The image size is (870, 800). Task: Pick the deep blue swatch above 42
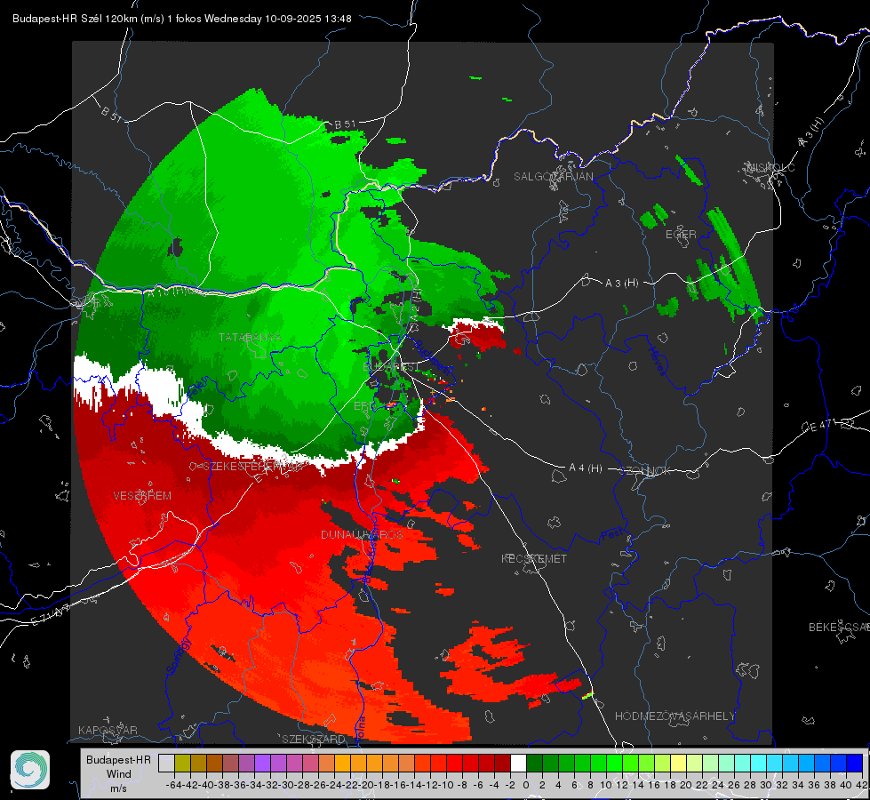(855, 763)
